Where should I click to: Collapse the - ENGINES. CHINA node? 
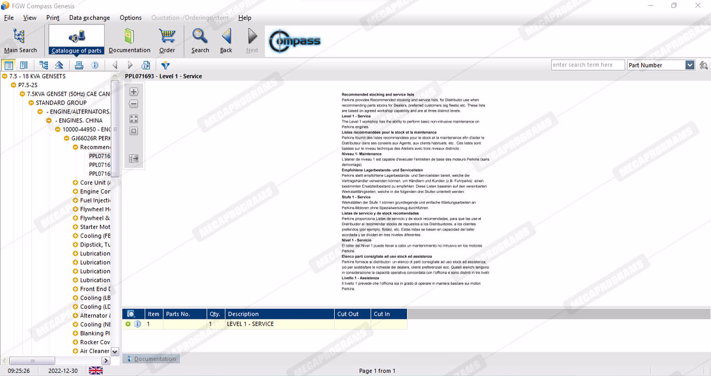pos(49,121)
